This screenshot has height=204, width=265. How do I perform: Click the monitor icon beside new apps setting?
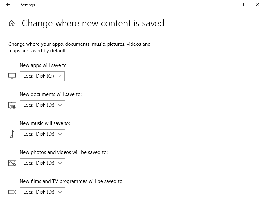[12, 76]
